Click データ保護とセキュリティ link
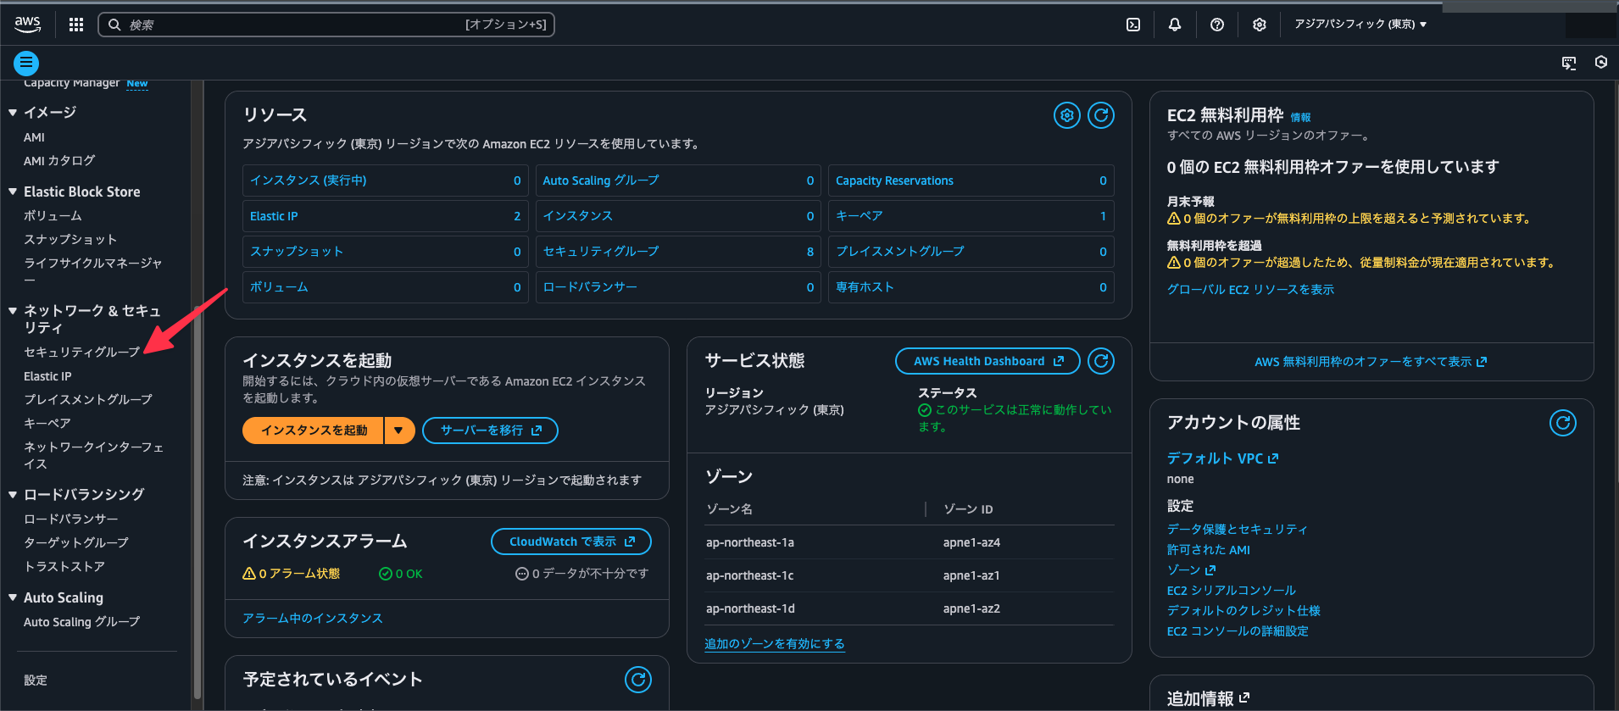The height and width of the screenshot is (711, 1619). [x=1237, y=529]
